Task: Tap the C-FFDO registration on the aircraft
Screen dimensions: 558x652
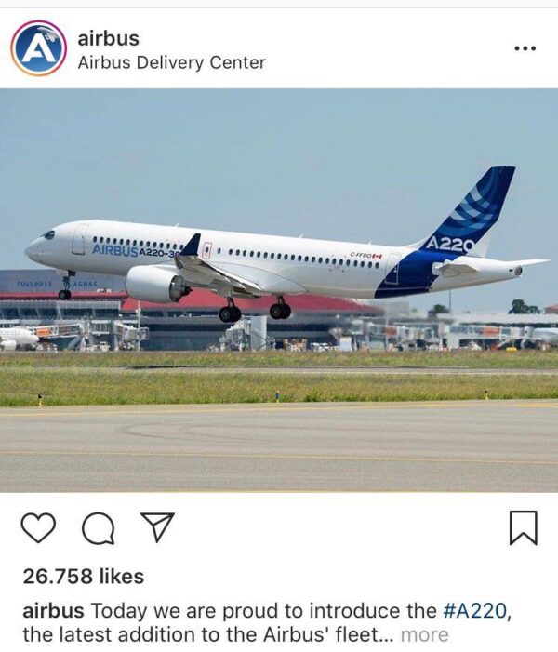Action: (x=360, y=255)
